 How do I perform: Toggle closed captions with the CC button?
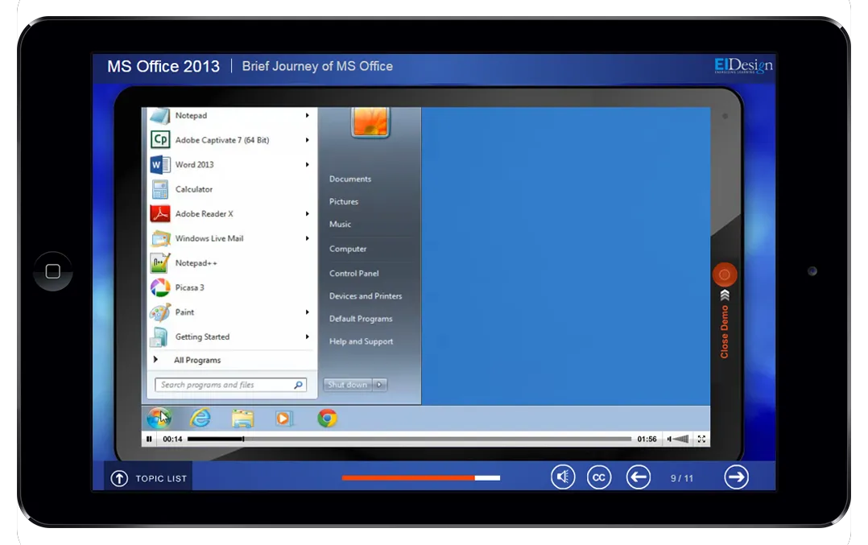pos(599,477)
